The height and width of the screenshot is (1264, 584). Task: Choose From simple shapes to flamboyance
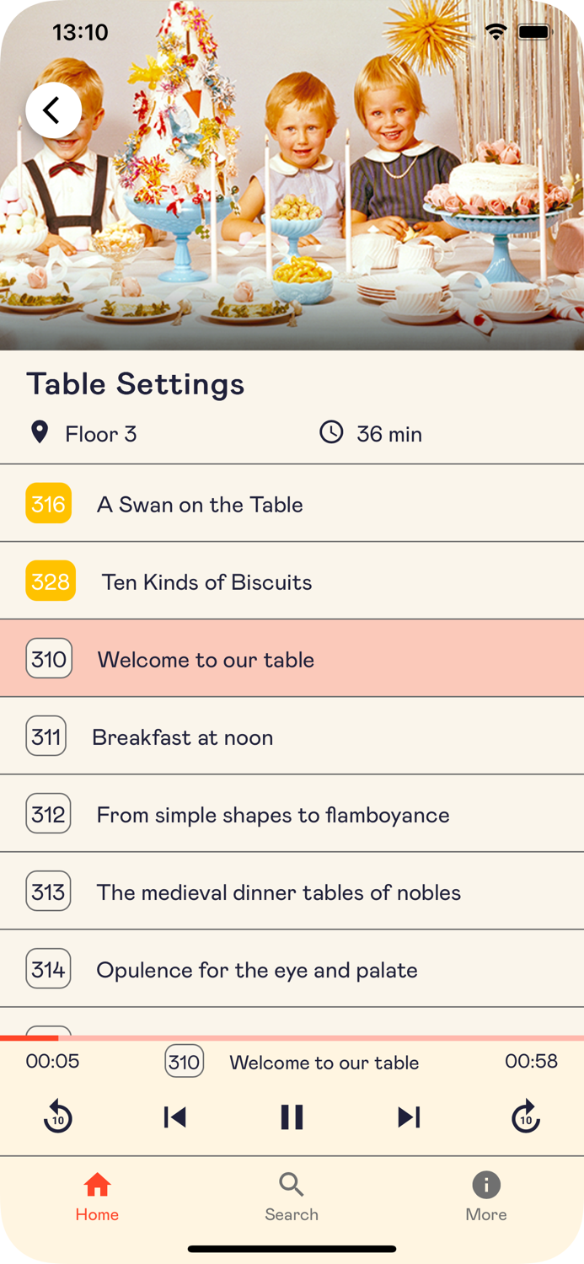pos(292,813)
